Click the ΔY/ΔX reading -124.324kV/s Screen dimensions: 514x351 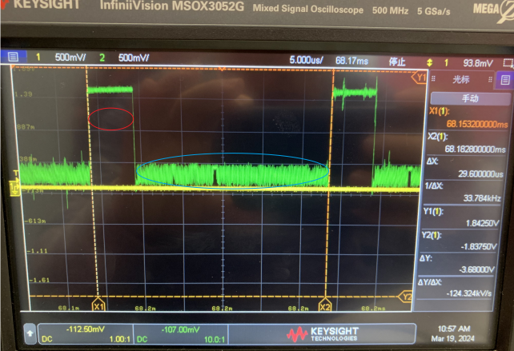(468, 293)
